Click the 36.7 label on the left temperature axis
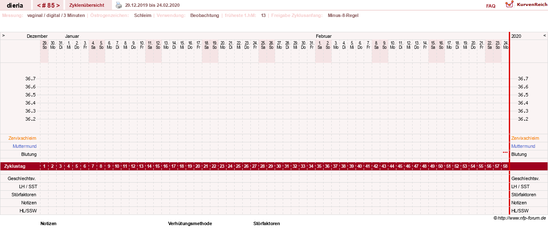Image resolution: width=548 pixels, height=240 pixels. pyautogui.click(x=30, y=79)
